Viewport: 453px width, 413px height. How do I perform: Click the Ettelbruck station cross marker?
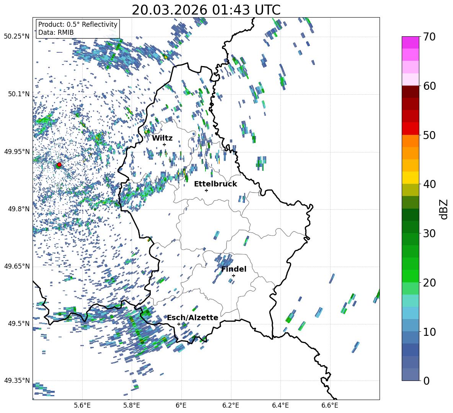[207, 190]
